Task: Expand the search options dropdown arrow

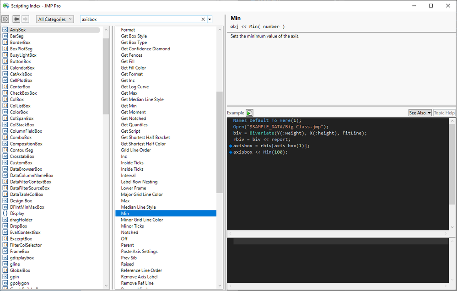Action: [x=210, y=19]
